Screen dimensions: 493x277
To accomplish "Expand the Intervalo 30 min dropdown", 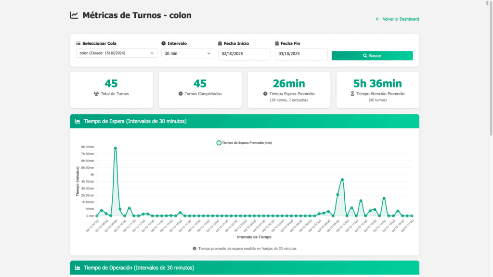I will 187,53.
